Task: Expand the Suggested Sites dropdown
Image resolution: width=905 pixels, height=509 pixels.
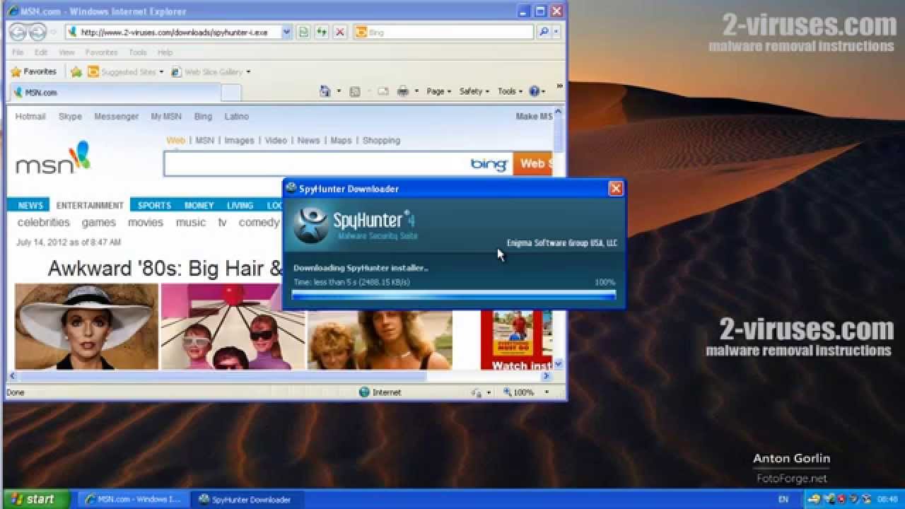Action: pos(161,72)
